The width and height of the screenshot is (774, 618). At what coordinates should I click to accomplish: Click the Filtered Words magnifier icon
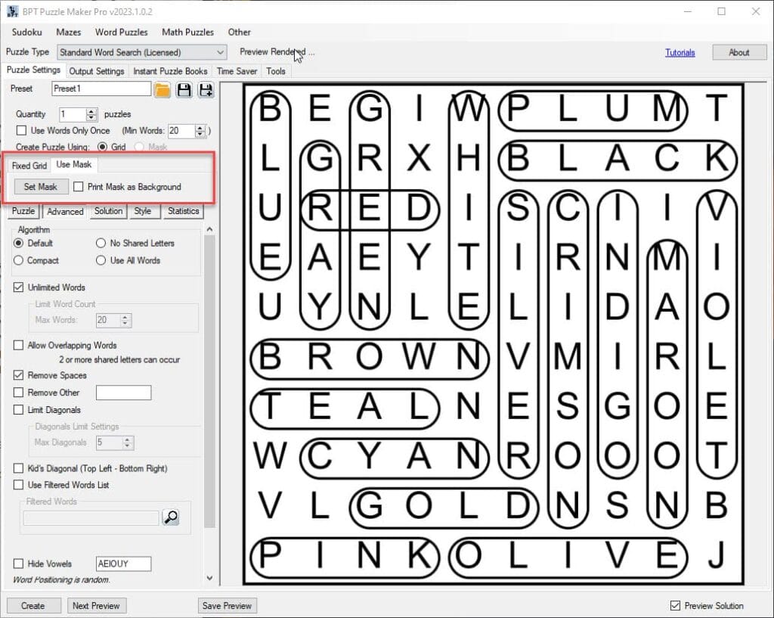(x=171, y=517)
